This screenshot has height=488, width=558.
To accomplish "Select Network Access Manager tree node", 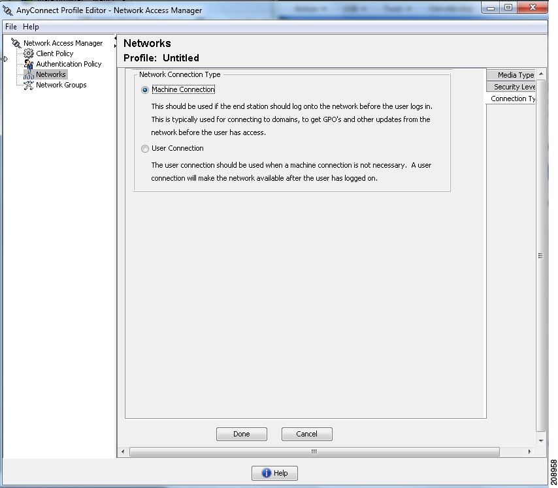I will pyautogui.click(x=63, y=43).
